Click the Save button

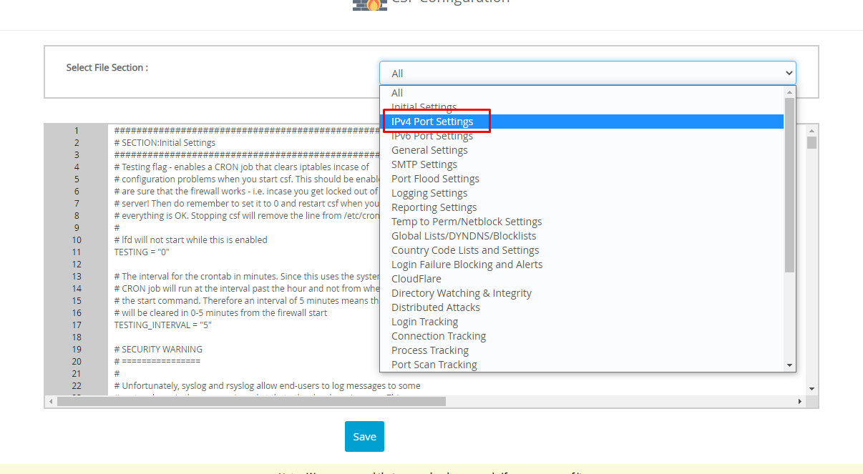coord(364,437)
